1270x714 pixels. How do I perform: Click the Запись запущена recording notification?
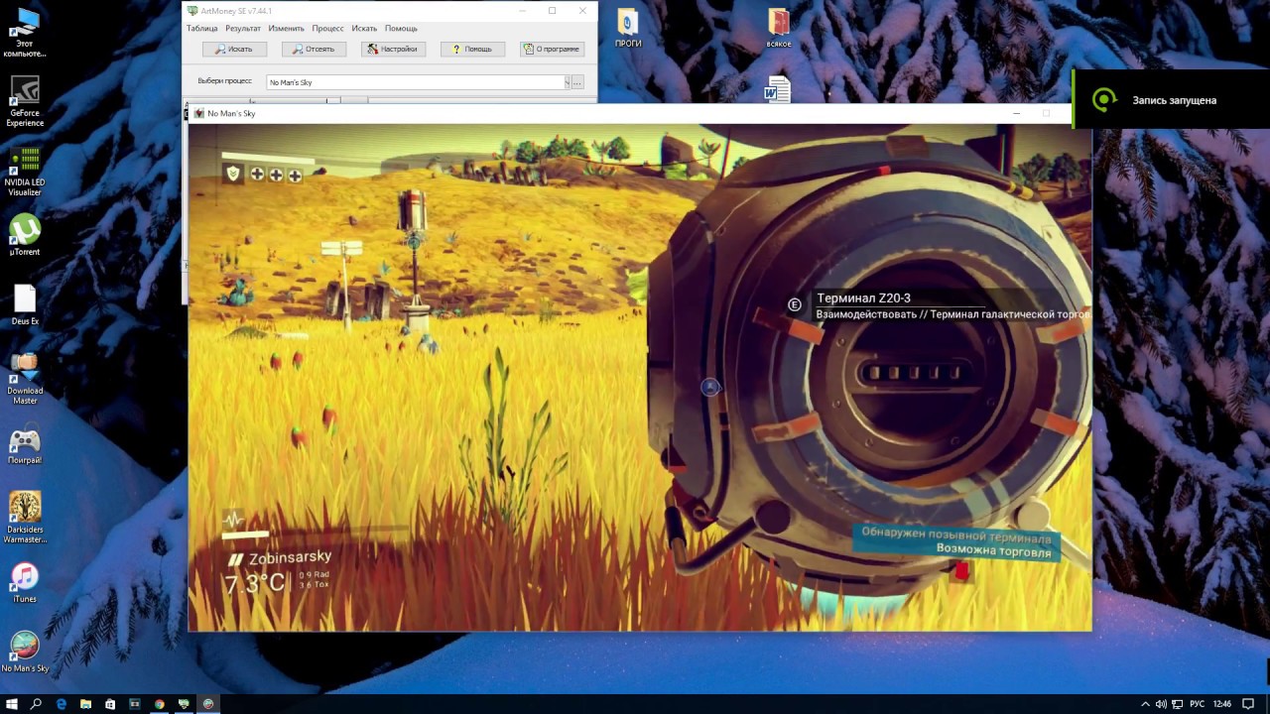(1171, 99)
